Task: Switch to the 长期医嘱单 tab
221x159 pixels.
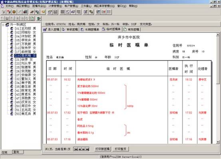Action: pos(90,29)
